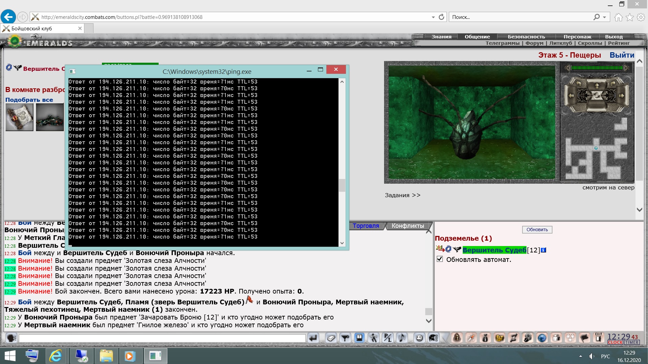This screenshot has width=648, height=364.
Task: Open the 'Общение' menu
Action: point(477,37)
